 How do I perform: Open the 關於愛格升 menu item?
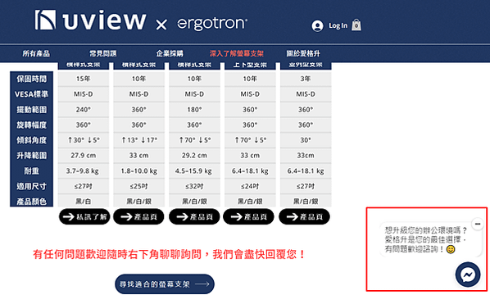click(x=303, y=53)
